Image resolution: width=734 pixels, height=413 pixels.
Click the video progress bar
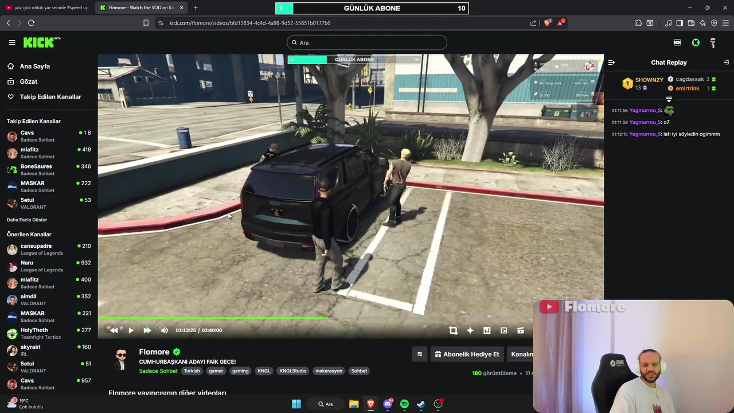click(x=351, y=318)
